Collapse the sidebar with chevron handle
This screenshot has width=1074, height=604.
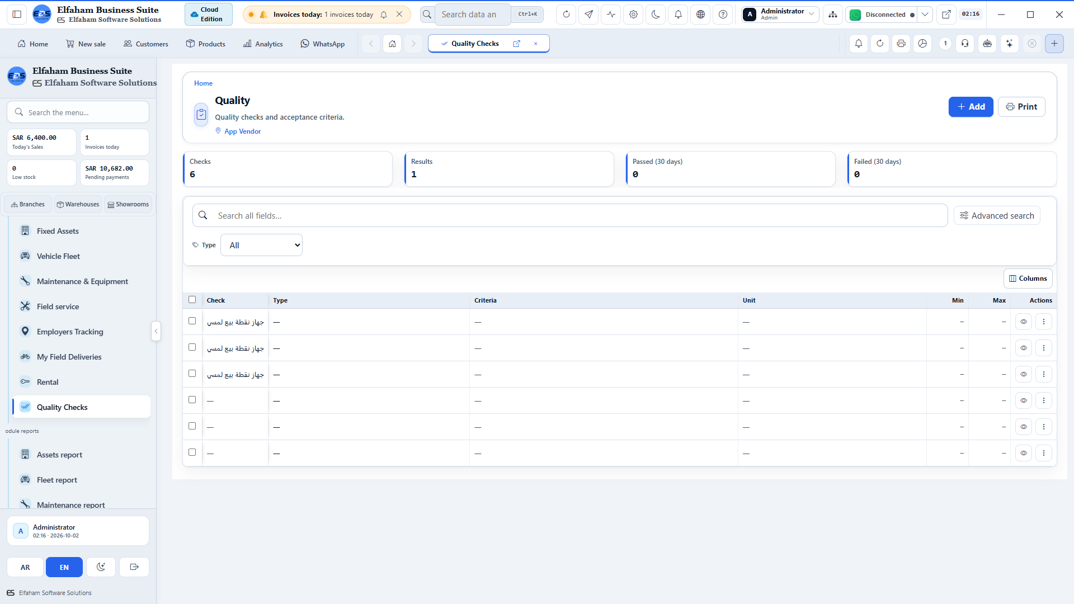[x=156, y=331]
